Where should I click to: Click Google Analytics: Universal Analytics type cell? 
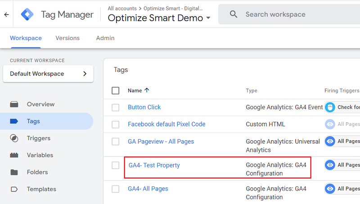[283, 146]
